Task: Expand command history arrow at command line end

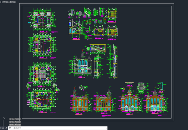Action: (x=106, y=128)
